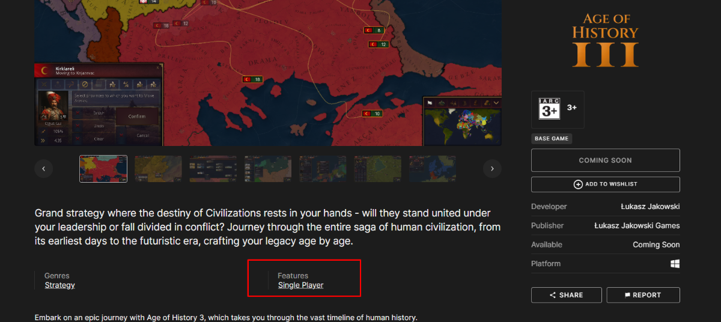The height and width of the screenshot is (322, 721).
Task: Open the third screenshot thumbnail
Action: coord(213,169)
